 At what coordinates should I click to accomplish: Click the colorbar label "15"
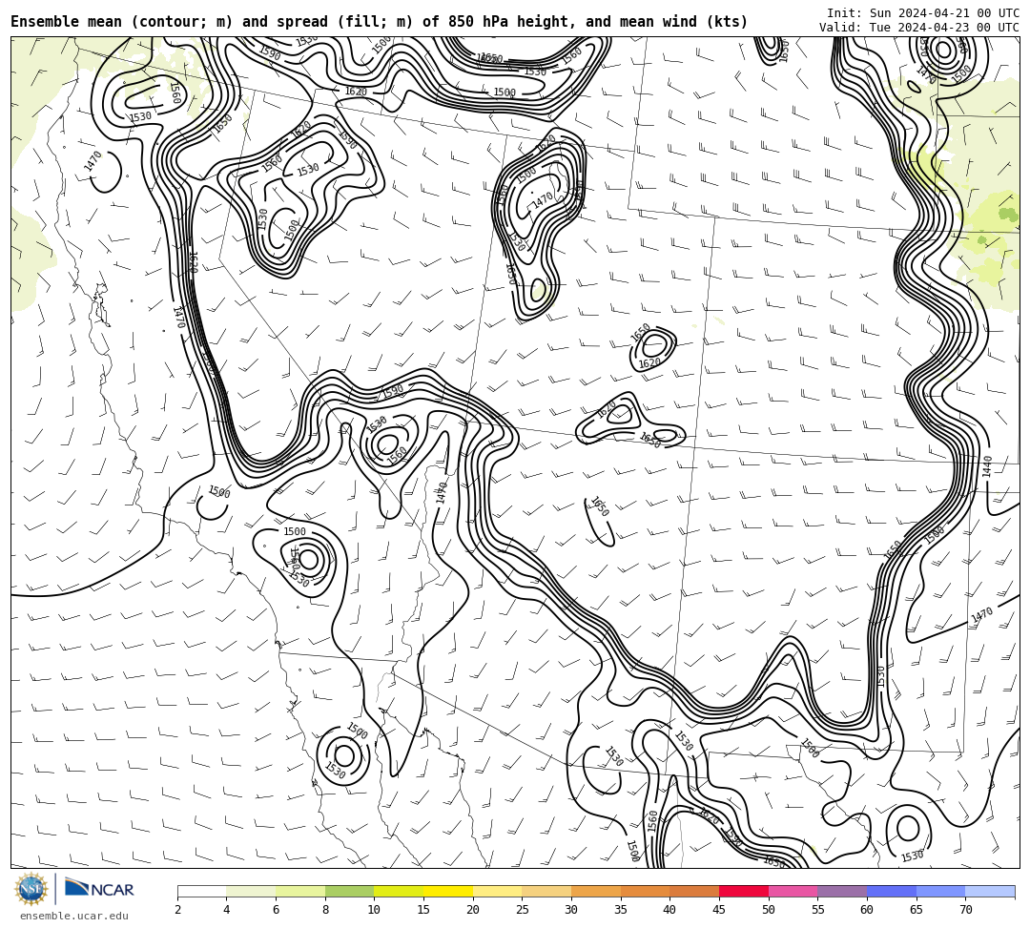point(423,910)
